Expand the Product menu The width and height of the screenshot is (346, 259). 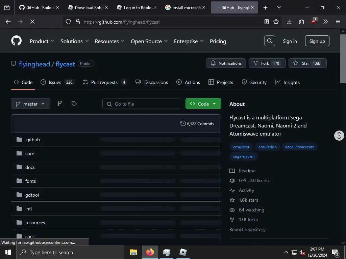point(42,41)
